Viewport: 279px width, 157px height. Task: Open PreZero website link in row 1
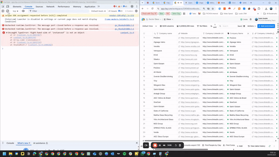pos(190,38)
